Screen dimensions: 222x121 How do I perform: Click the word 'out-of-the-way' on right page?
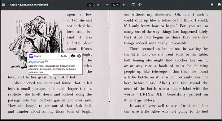pyautogui.click(x=147, y=32)
